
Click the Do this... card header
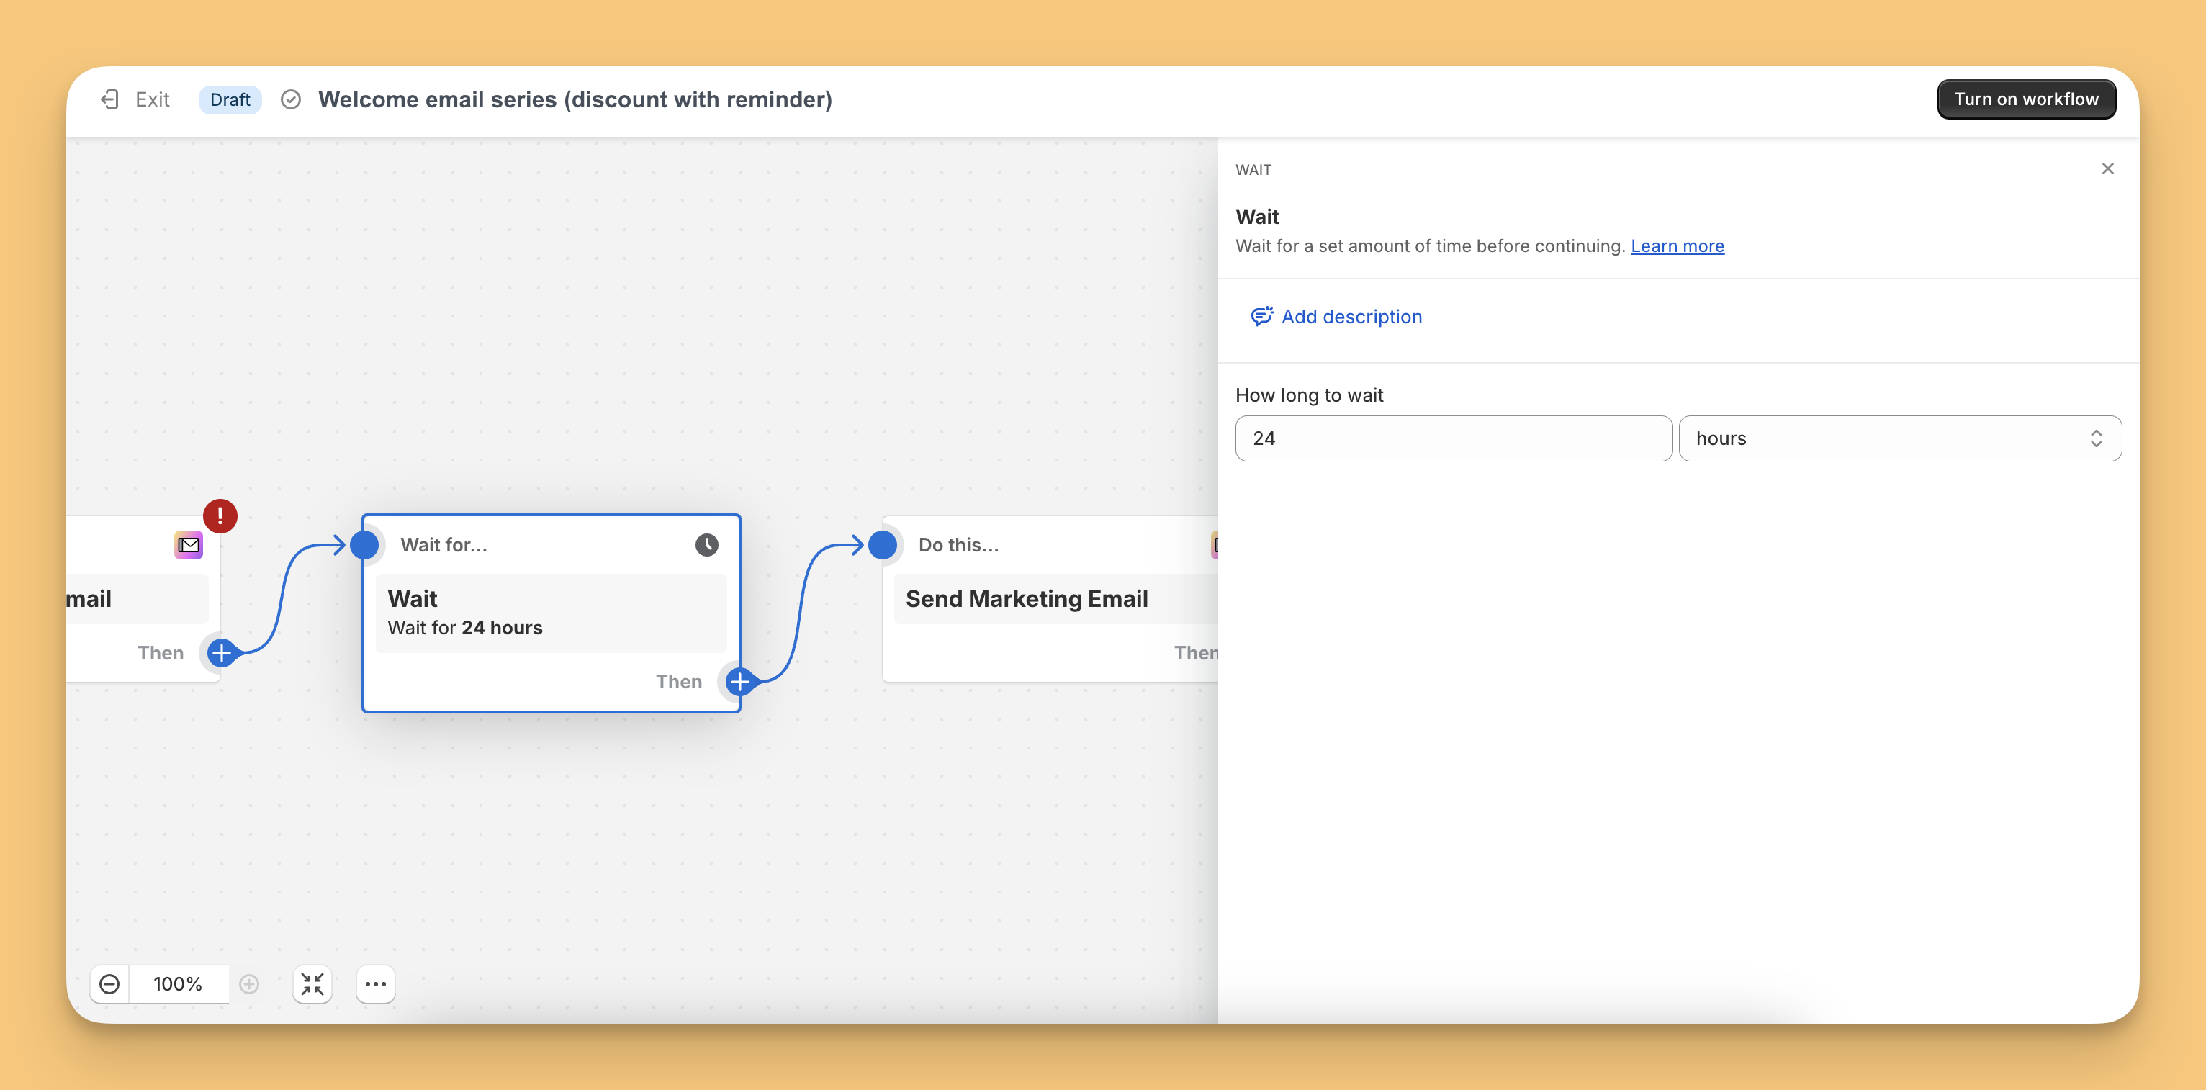(x=958, y=544)
